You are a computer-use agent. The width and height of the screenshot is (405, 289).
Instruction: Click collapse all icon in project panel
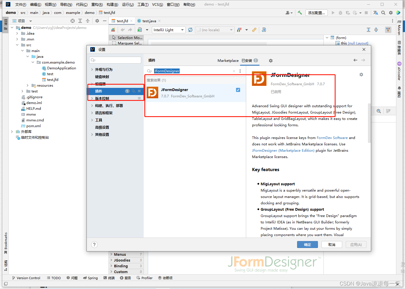88,21
